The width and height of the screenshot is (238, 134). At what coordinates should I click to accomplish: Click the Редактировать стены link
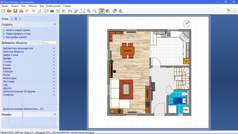tap(17, 34)
